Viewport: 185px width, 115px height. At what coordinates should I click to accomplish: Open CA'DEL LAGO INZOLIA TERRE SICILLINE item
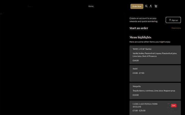tap(155, 108)
